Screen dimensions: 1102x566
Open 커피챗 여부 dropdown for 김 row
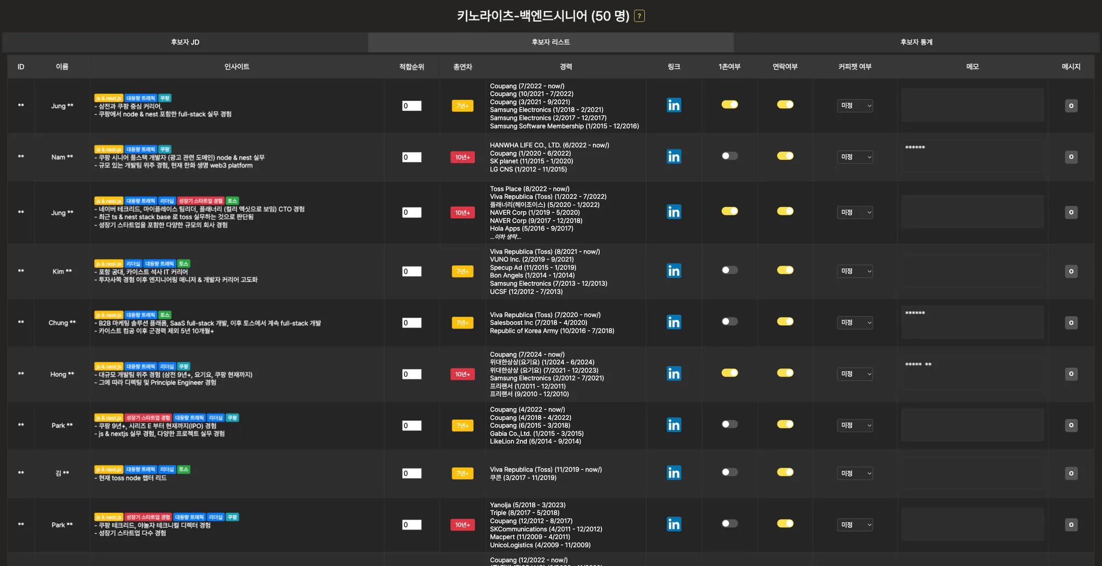(x=854, y=474)
